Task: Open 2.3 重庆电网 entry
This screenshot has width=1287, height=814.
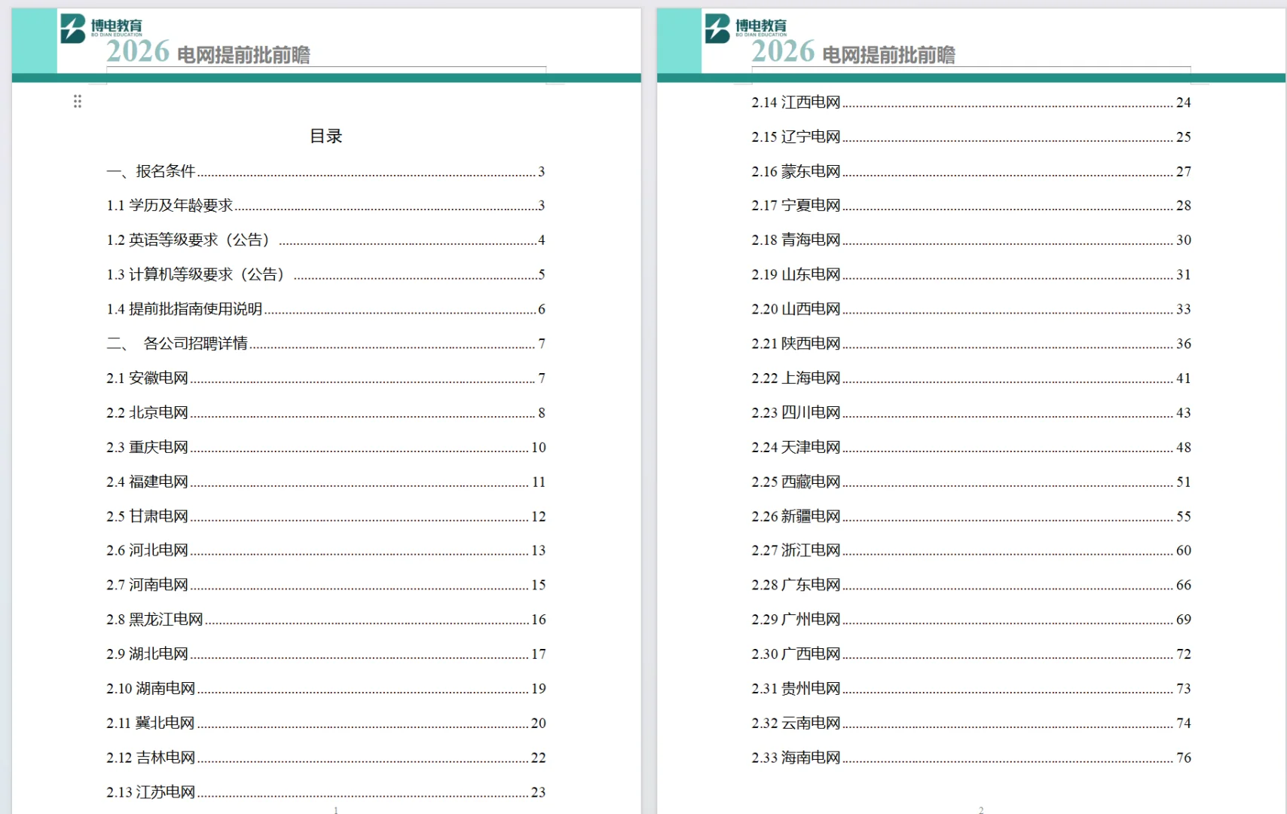Action: (x=326, y=447)
